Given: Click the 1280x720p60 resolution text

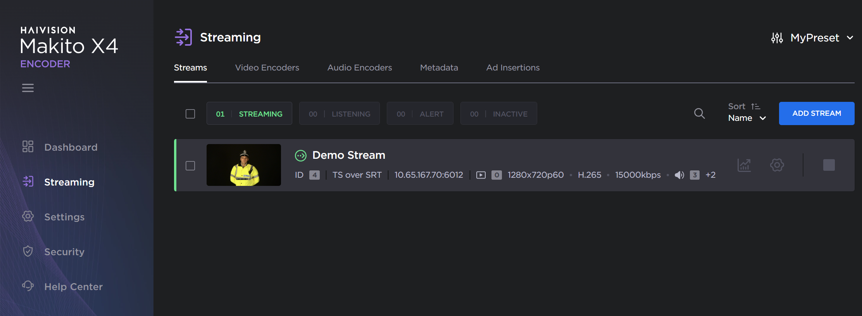Looking at the screenshot, I should [536, 175].
